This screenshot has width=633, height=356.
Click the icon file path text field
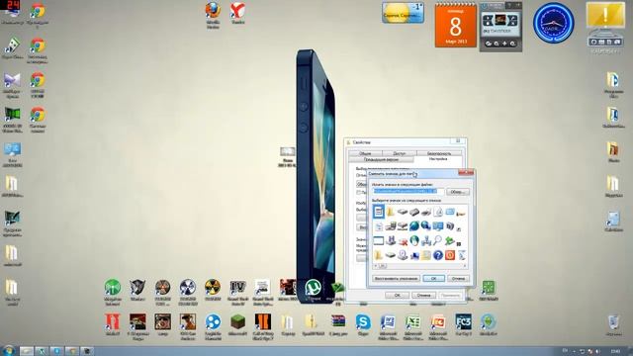408,191
